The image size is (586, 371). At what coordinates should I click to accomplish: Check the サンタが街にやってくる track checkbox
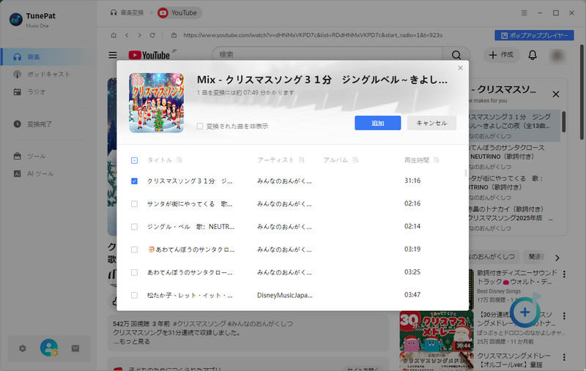coord(135,203)
